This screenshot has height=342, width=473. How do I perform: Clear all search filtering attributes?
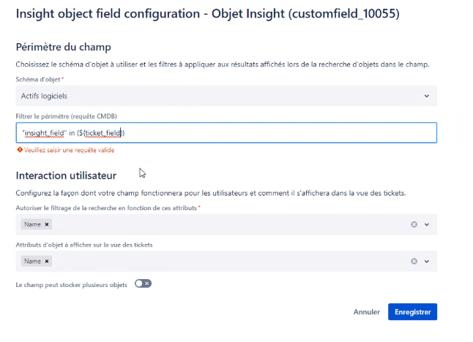pos(414,224)
